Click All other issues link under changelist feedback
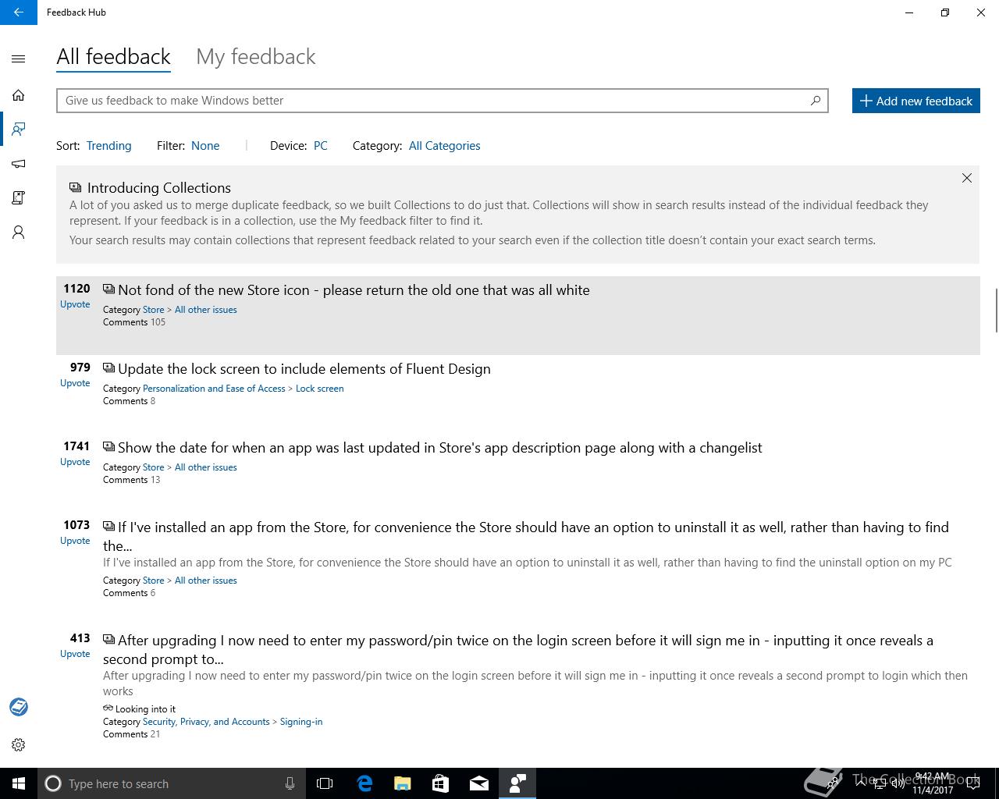Screen dimensions: 999x799 [205, 467]
